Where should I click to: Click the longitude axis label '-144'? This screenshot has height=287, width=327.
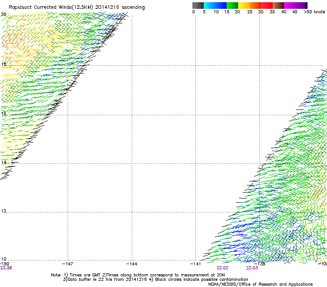[x=132, y=264]
